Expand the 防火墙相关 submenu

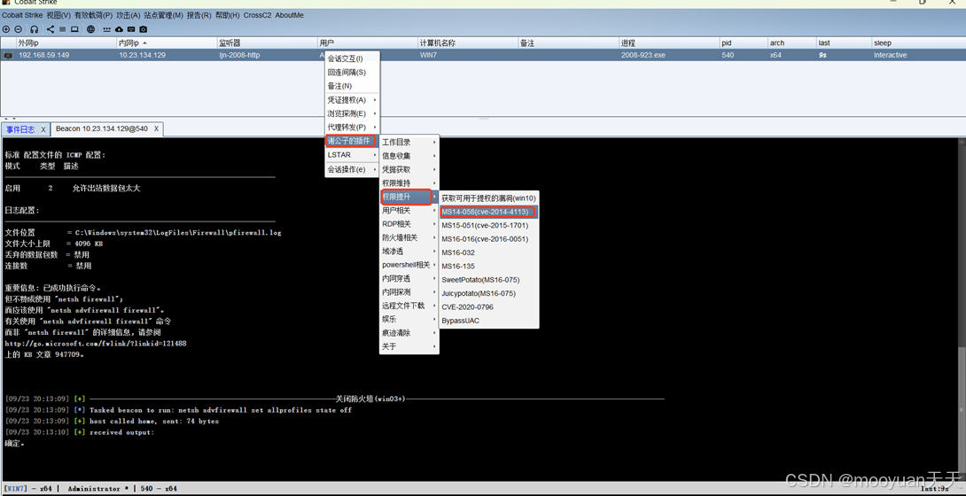point(409,237)
